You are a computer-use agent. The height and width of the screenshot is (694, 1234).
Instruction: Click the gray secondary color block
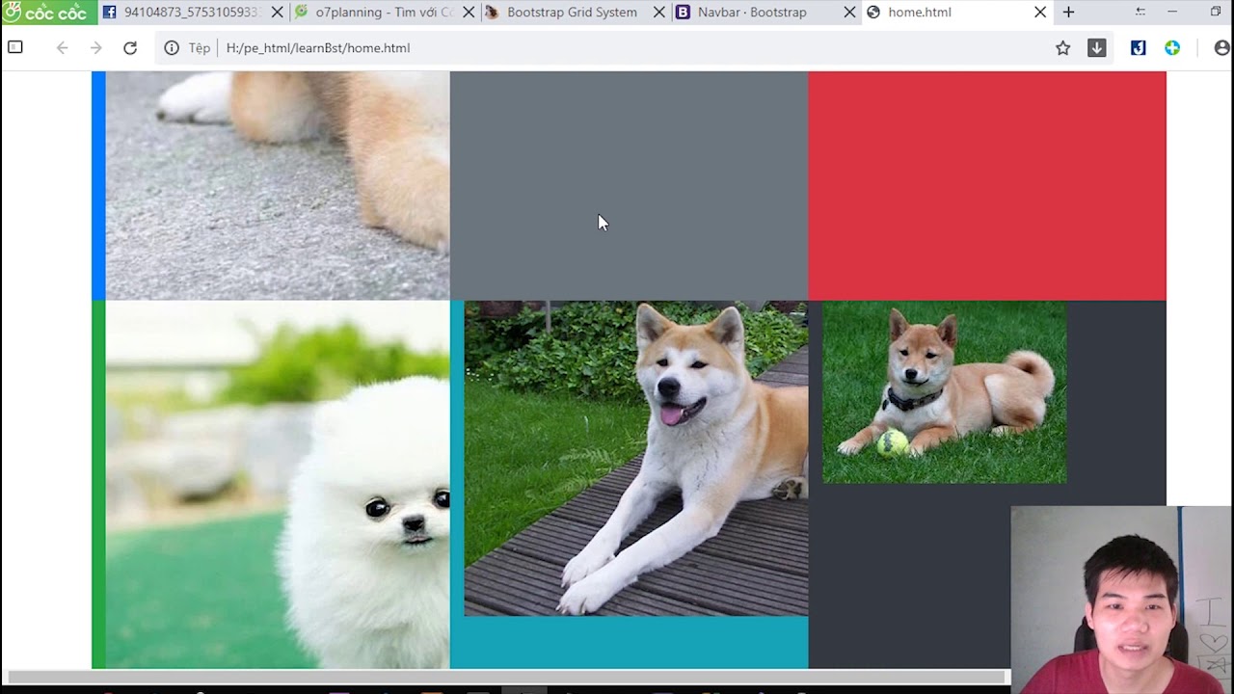[629, 186]
